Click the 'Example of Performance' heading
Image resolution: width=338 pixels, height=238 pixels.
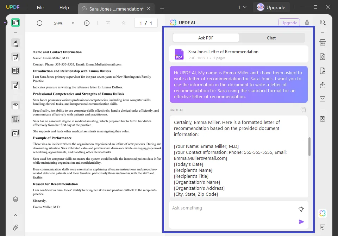point(52,138)
